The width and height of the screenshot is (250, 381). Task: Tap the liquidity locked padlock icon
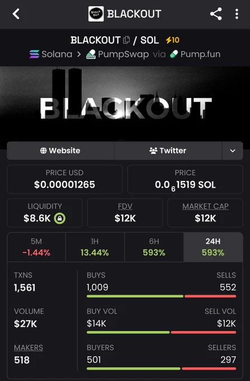point(59,218)
